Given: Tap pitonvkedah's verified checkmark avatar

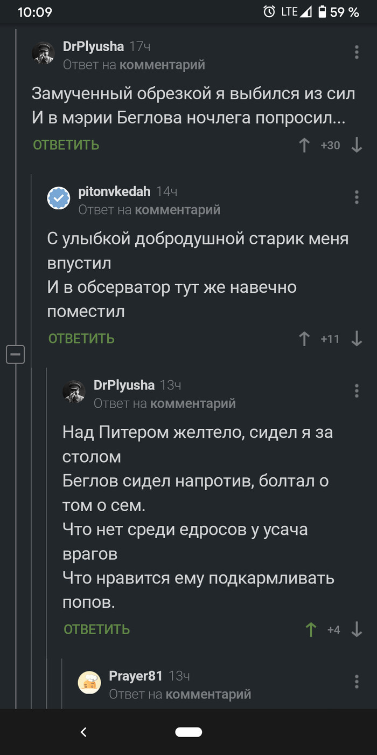Looking at the screenshot, I should coord(59,198).
